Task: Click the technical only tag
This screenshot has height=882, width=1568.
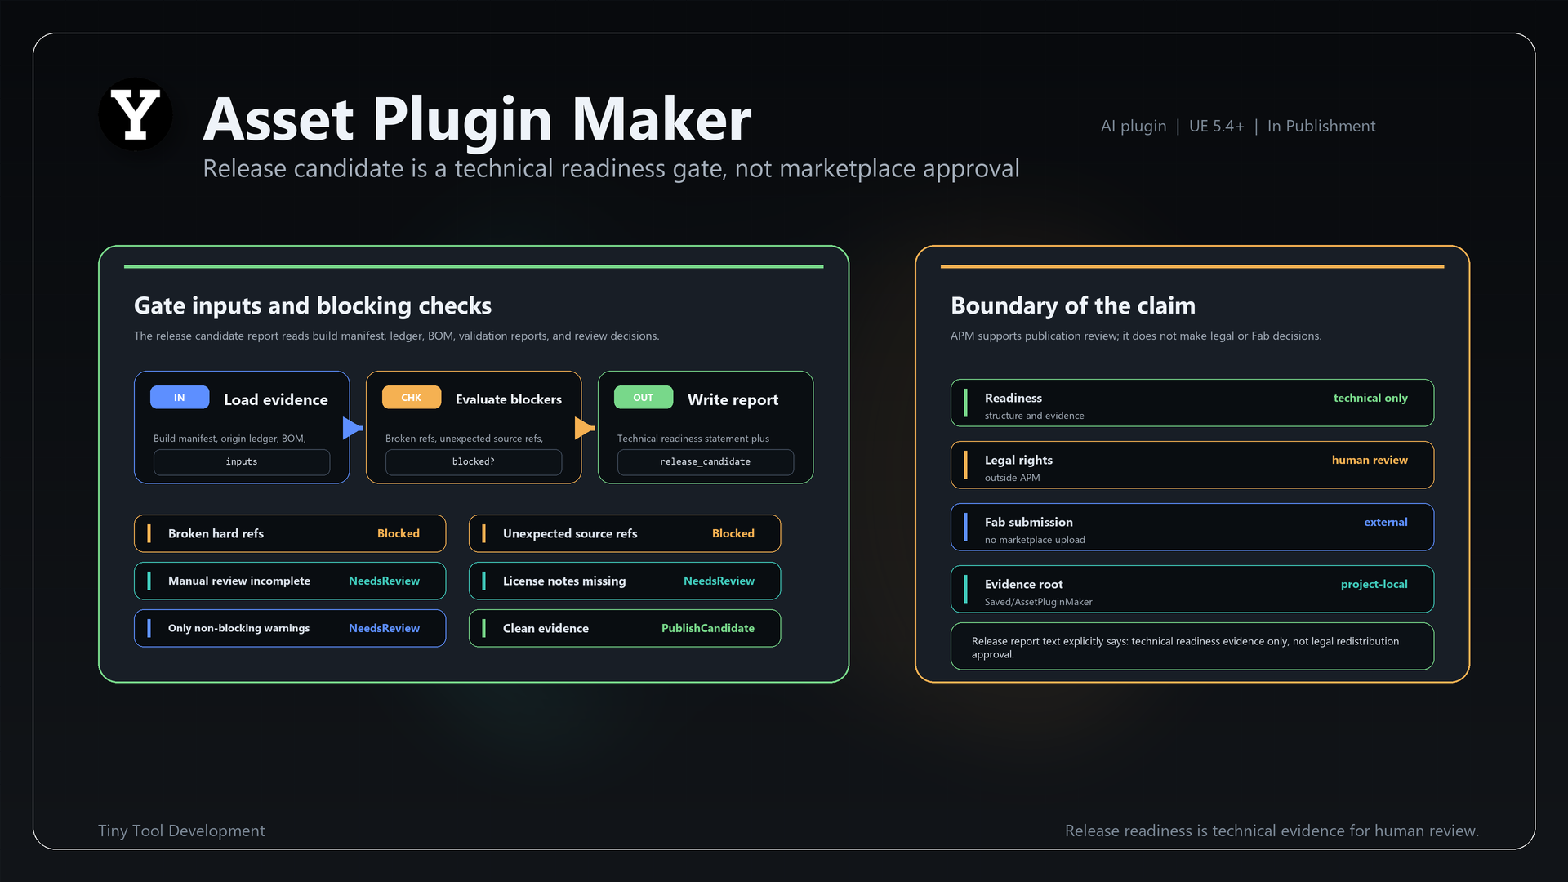Action: [1370, 398]
